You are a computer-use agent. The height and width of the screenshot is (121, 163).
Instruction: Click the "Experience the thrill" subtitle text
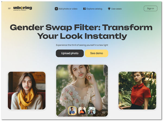(82, 45)
